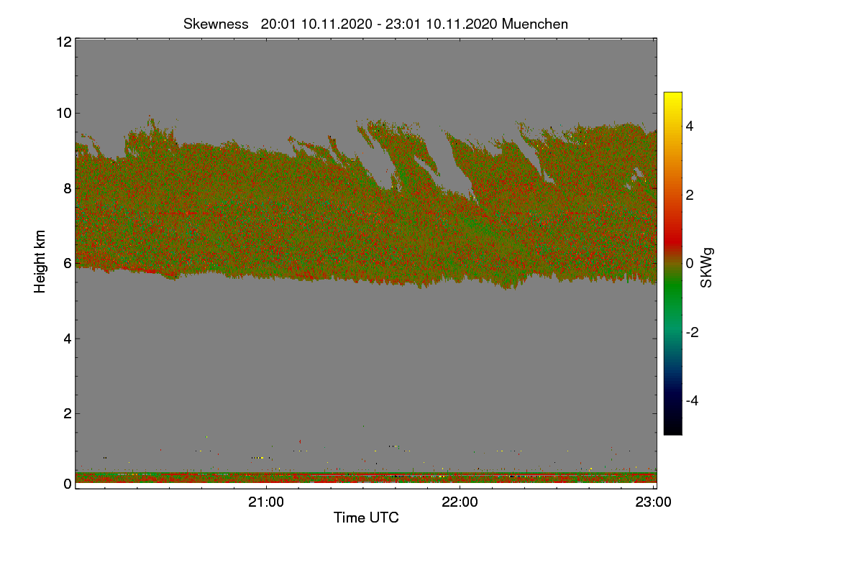Image resolution: width=863 pixels, height=575 pixels.
Task: Click the '12' height tick label
Action: [x=63, y=42]
